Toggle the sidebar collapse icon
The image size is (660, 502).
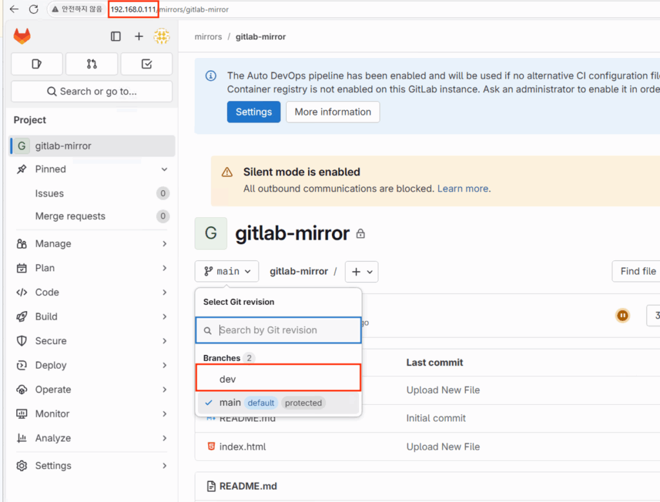pos(116,37)
